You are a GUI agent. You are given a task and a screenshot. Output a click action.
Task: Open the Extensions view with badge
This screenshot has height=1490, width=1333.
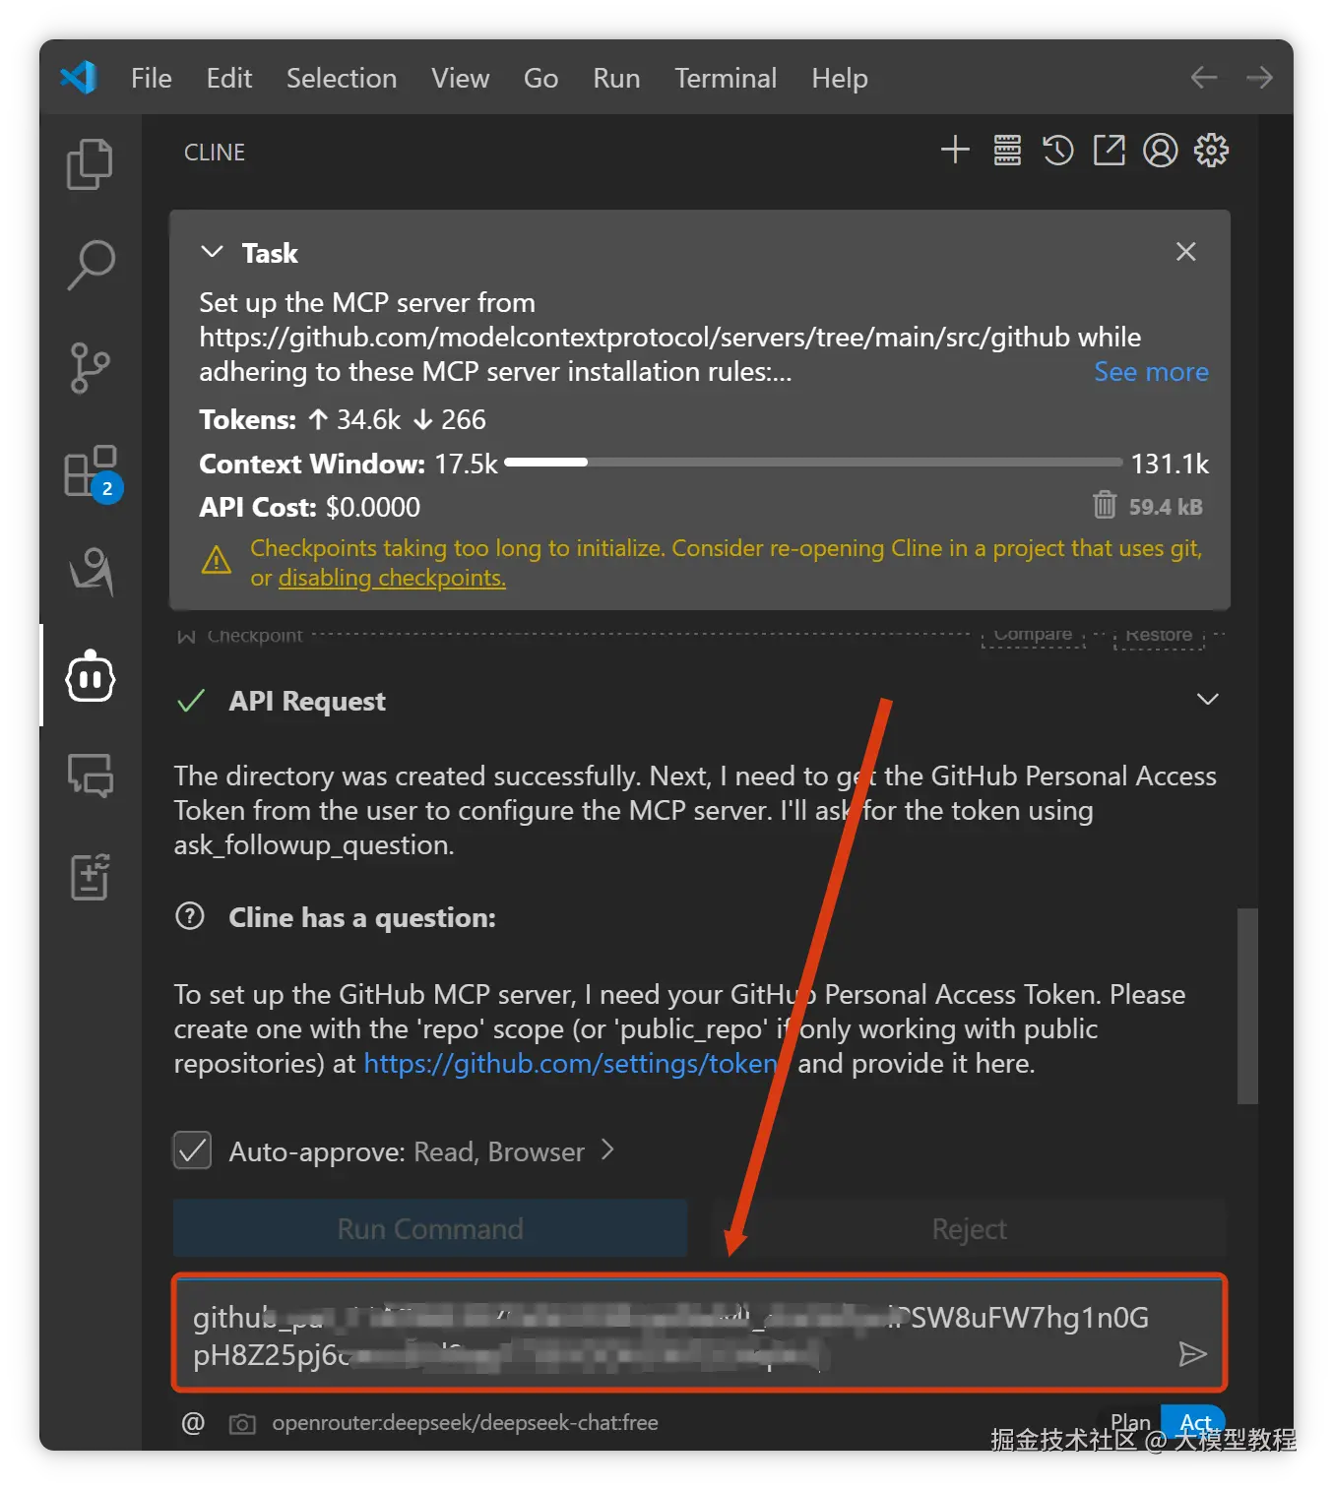92,471
